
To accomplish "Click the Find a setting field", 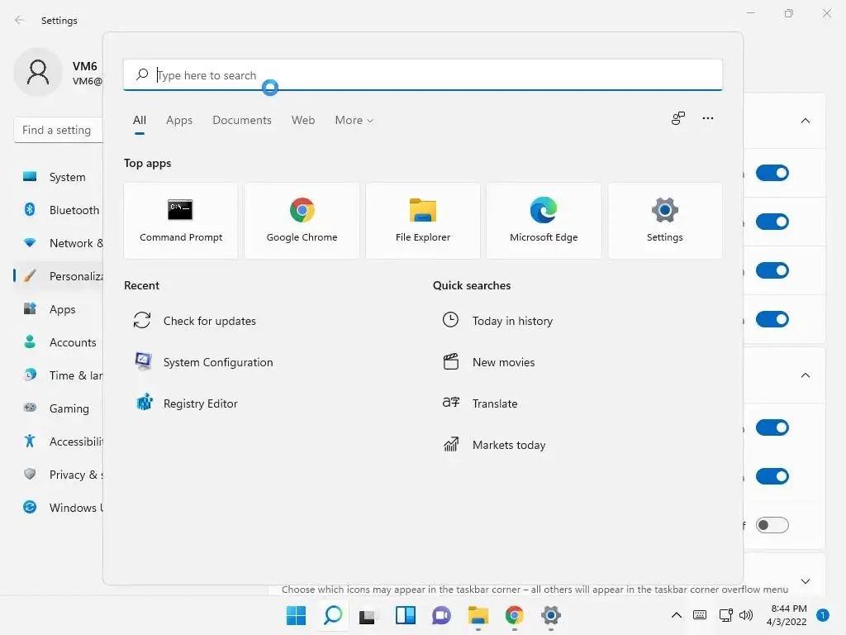I will click(x=59, y=130).
